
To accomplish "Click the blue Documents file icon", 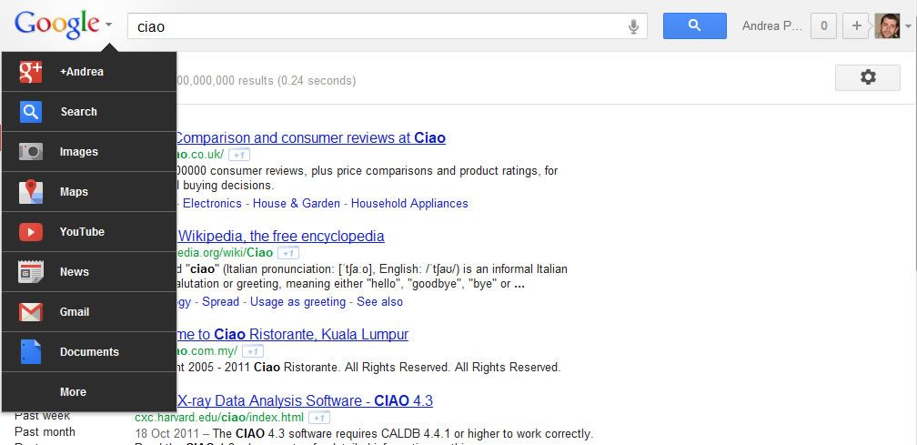I will click(31, 352).
